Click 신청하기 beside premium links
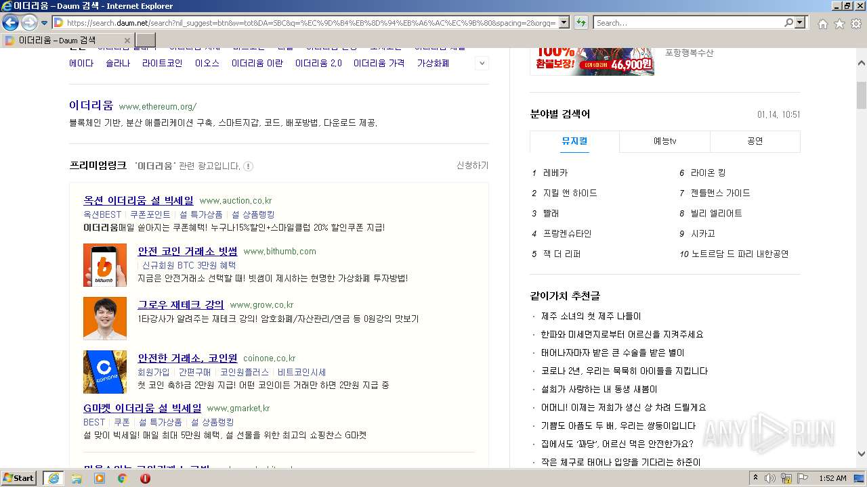The height and width of the screenshot is (487, 867). [x=472, y=166]
